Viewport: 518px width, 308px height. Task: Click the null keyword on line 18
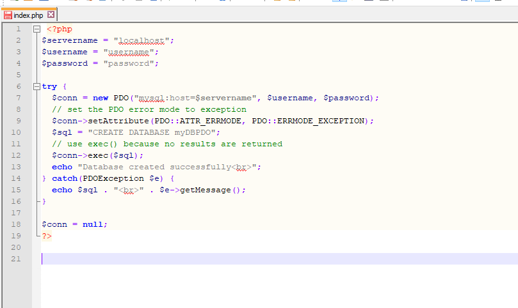point(95,224)
